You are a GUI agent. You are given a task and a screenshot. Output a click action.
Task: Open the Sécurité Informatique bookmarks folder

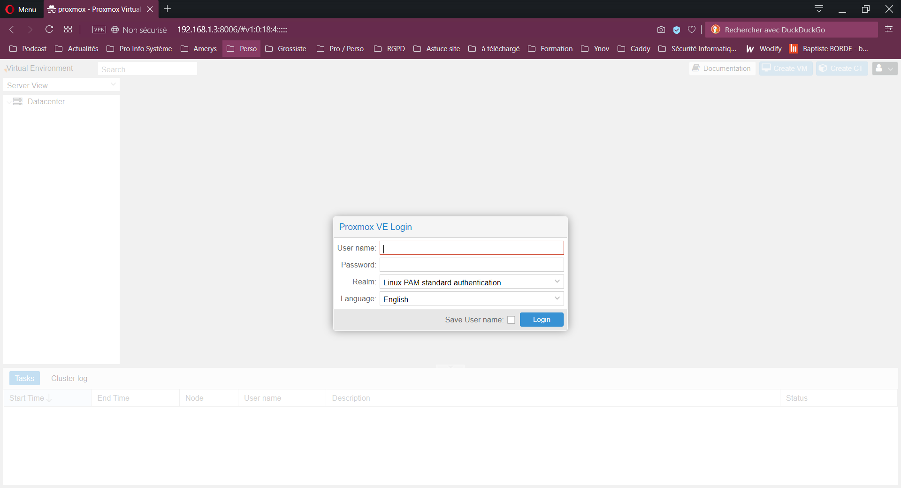pos(697,49)
